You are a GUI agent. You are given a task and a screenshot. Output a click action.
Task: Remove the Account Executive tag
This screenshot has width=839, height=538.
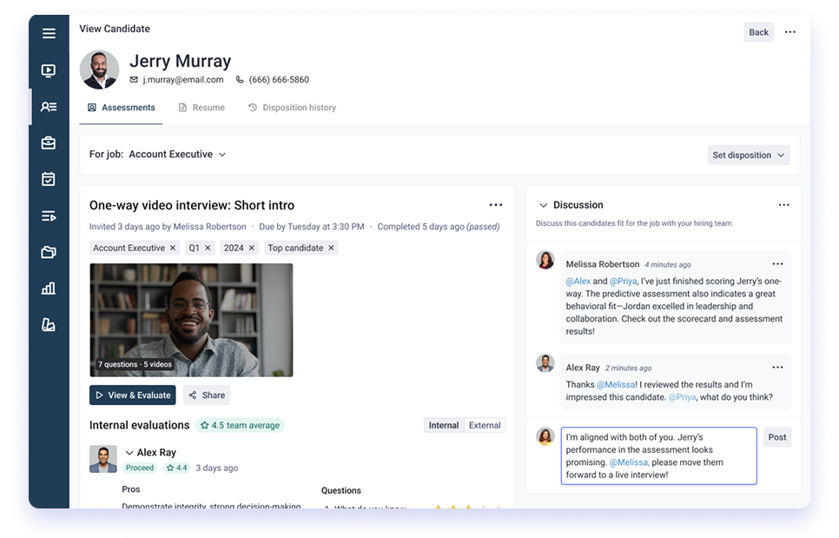(172, 248)
